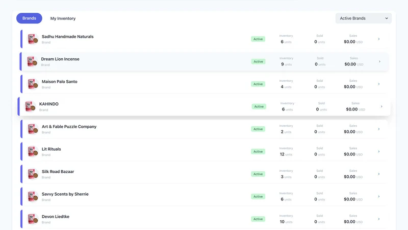Screen dimensions: 408x230
Task: Click 6 units inventory for Sadhu Handmade Naturals
Action: [x=286, y=42]
